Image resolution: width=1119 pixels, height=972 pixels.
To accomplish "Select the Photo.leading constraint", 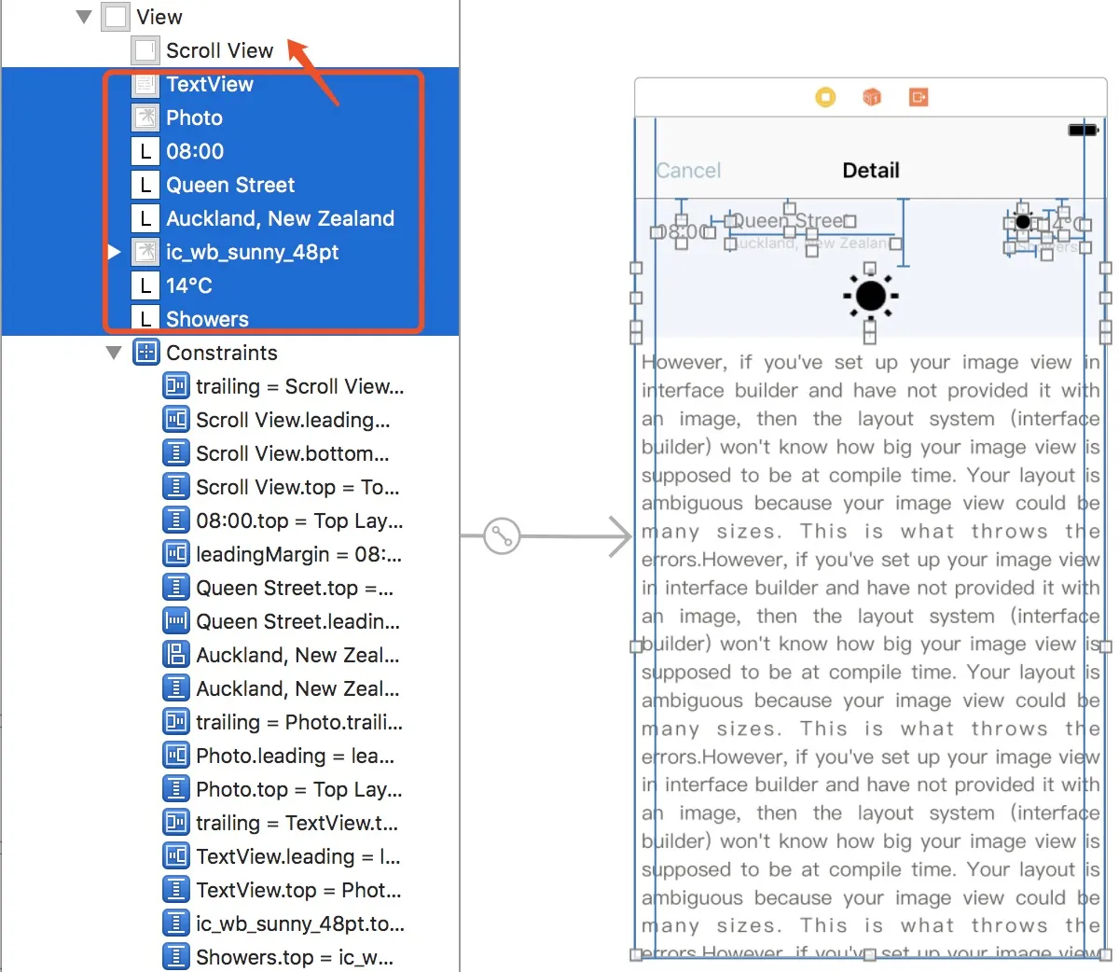I will pos(229,756).
